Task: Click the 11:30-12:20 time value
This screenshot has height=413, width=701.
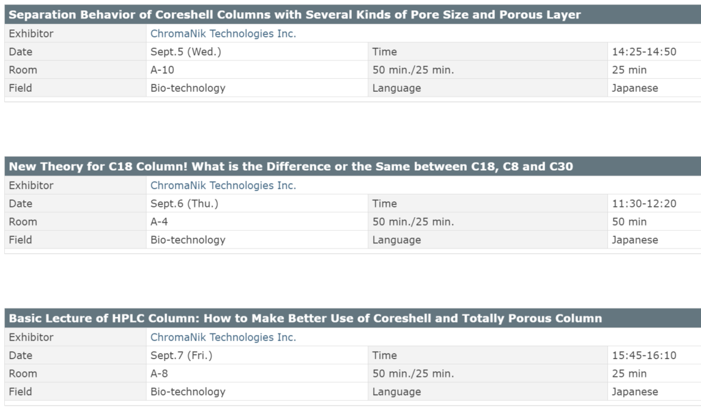Action: (643, 204)
